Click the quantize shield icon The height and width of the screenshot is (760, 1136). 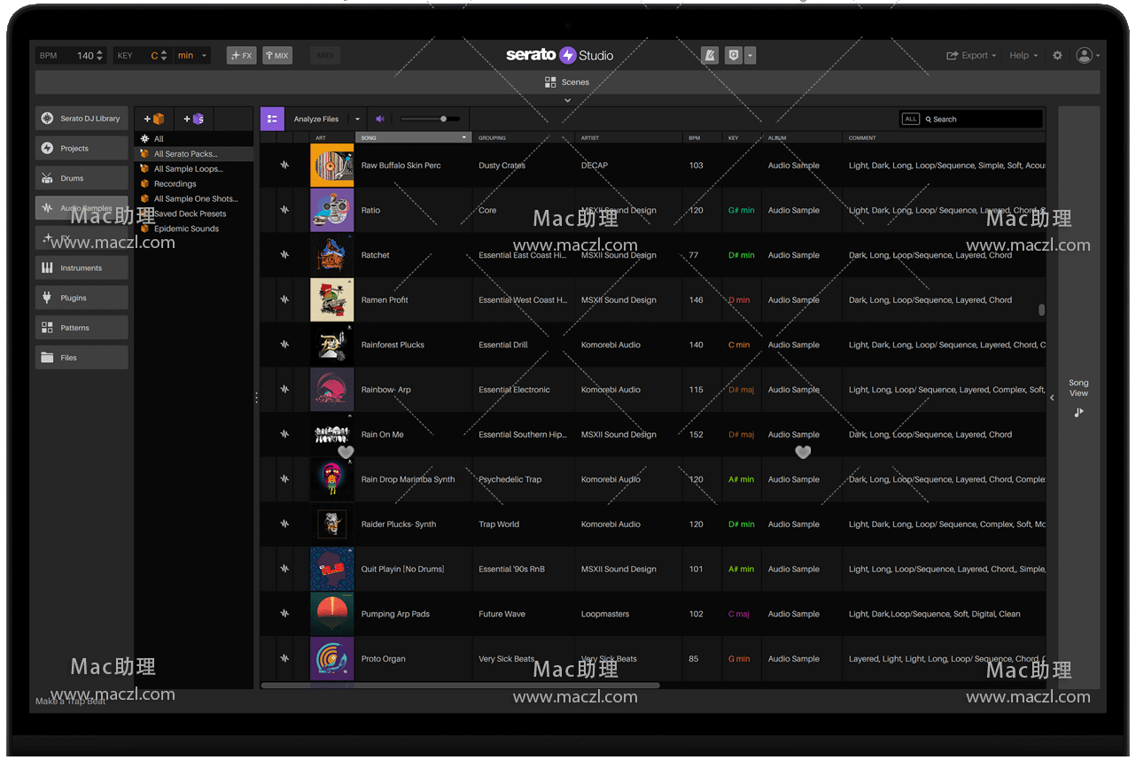point(733,55)
